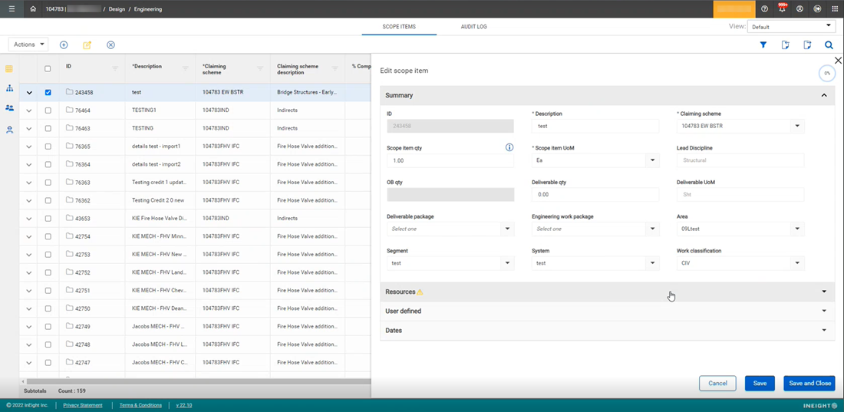Click the home icon in header
The width and height of the screenshot is (844, 412).
33,9
